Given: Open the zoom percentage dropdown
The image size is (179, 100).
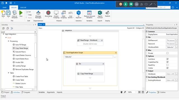Looking at the screenshot, I should (x=136, y=92).
